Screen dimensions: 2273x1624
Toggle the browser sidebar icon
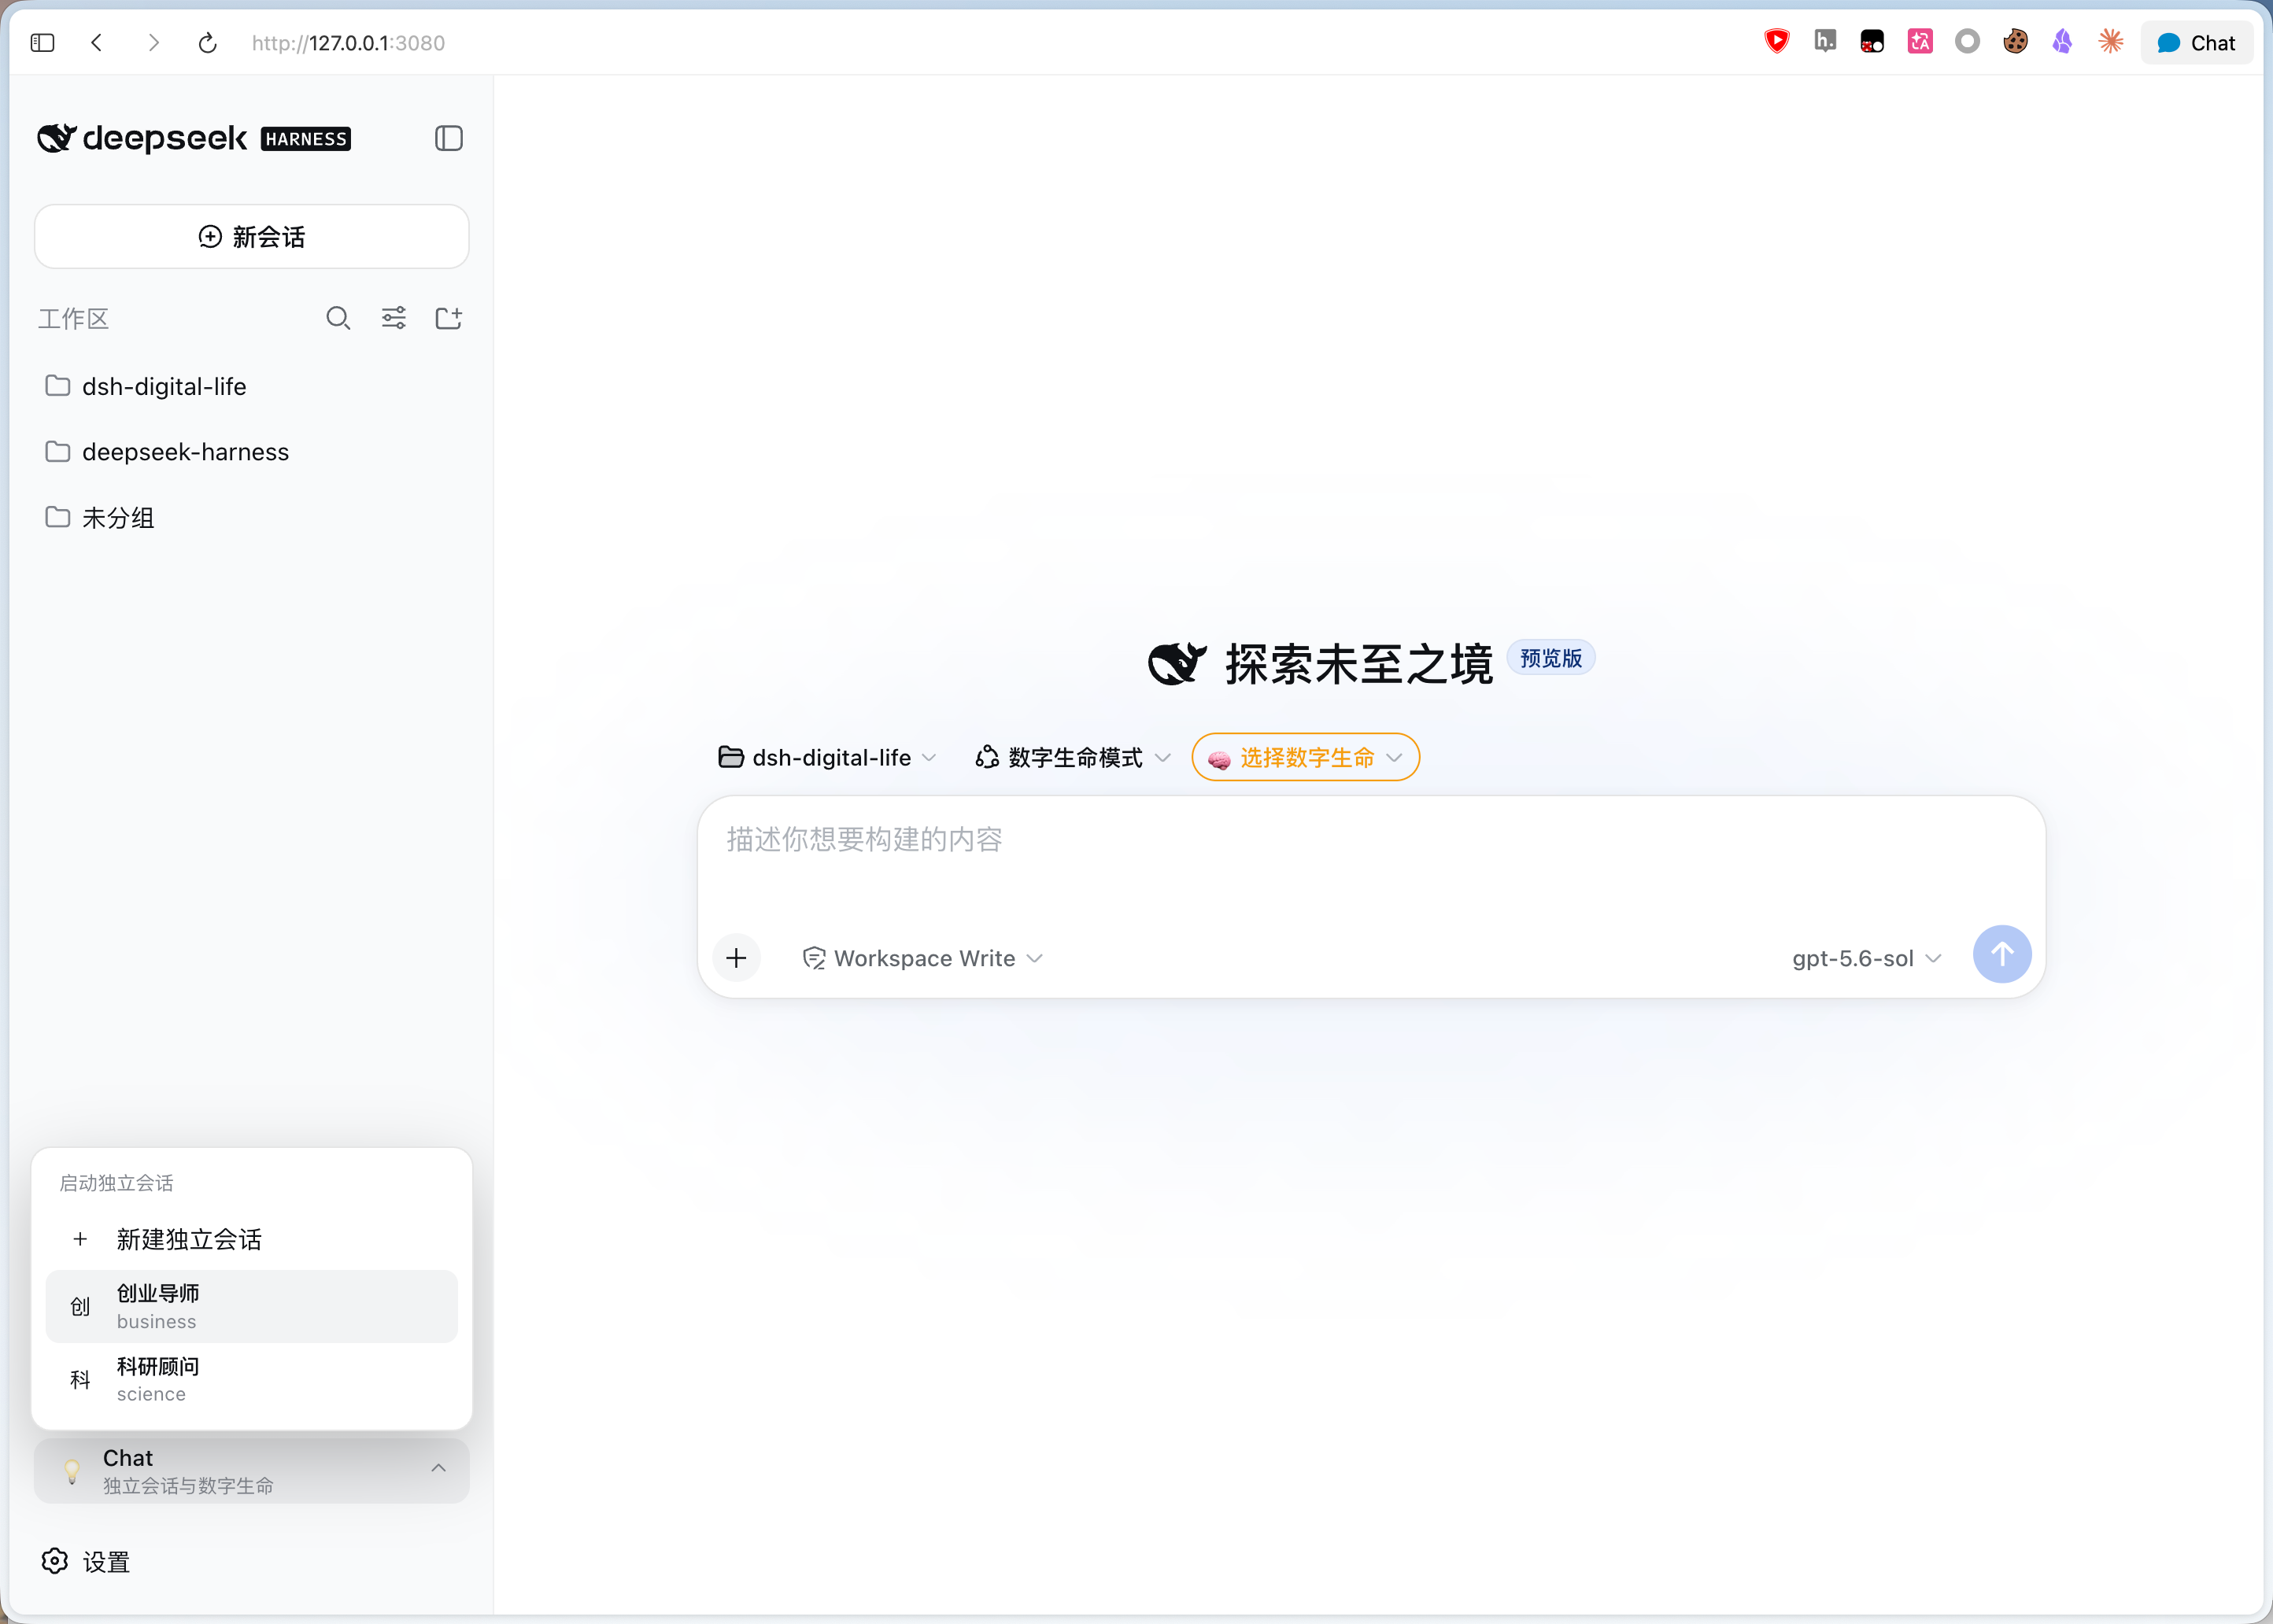[42, 43]
